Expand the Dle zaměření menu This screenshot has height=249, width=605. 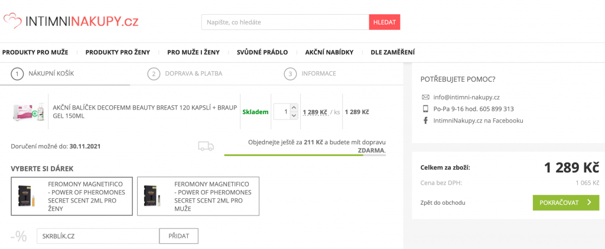392,52
